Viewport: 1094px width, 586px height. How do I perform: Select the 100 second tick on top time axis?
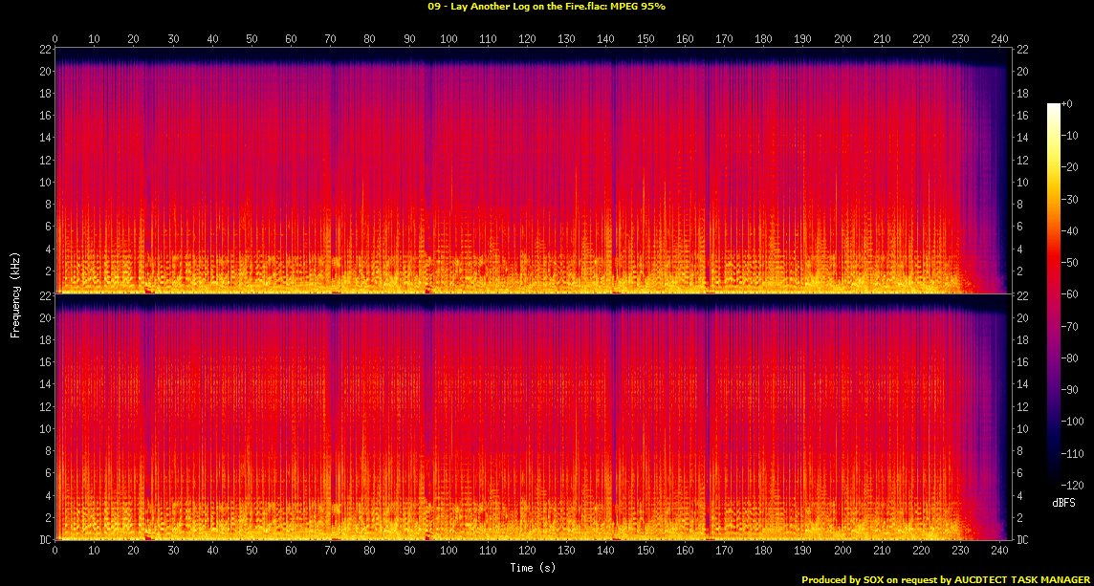[x=448, y=39]
